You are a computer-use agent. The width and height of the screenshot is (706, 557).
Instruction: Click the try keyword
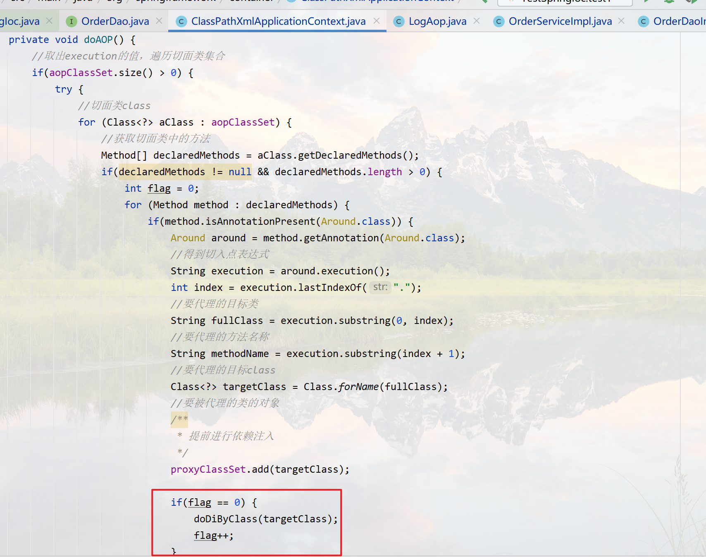coord(64,89)
